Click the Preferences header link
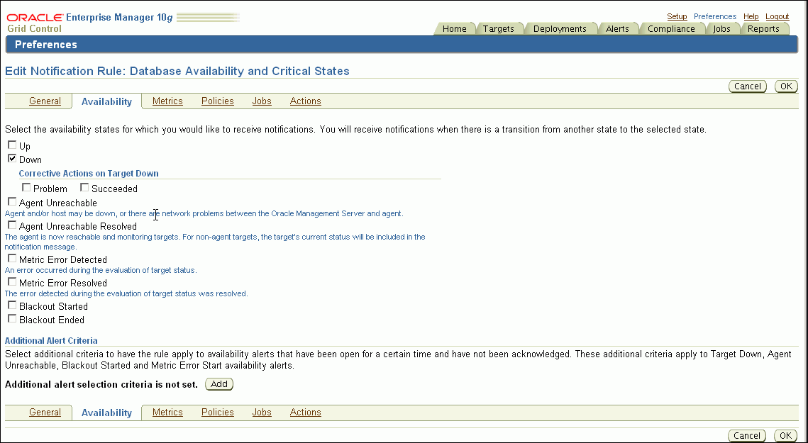 click(715, 16)
